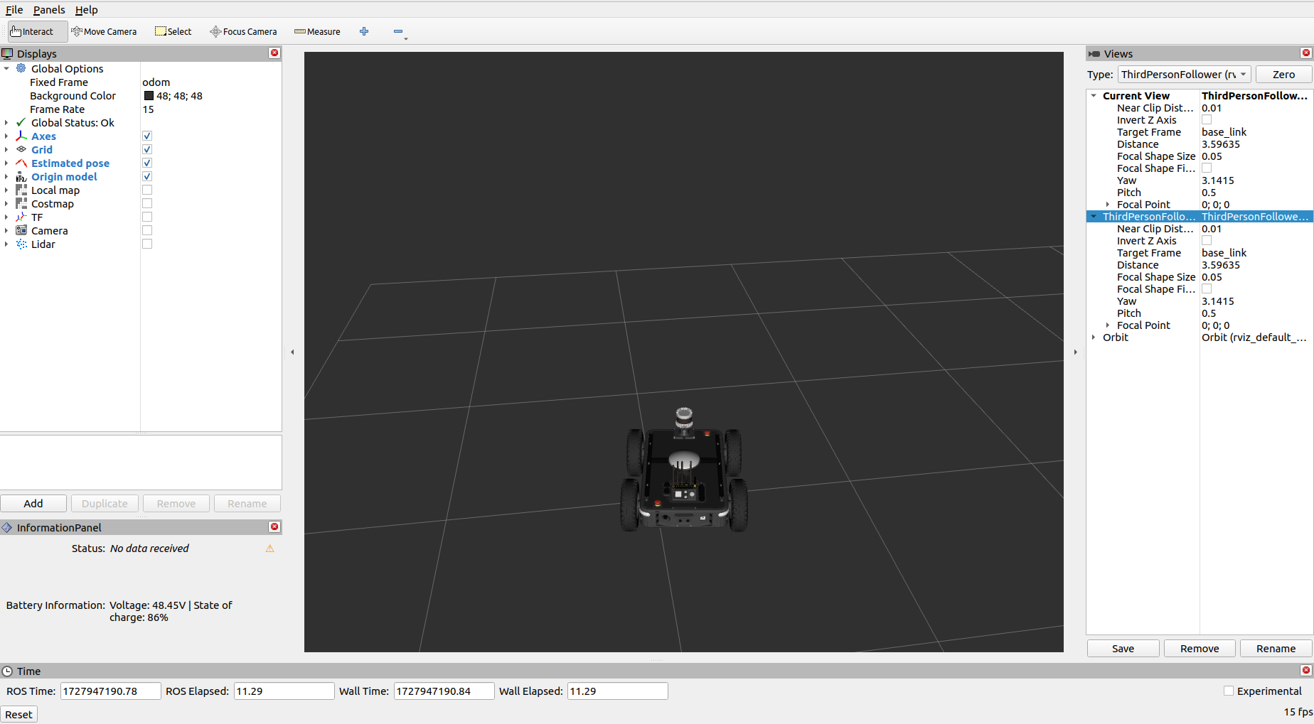The width and height of the screenshot is (1314, 724).
Task: Click the warning icon beside status
Action: point(270,549)
